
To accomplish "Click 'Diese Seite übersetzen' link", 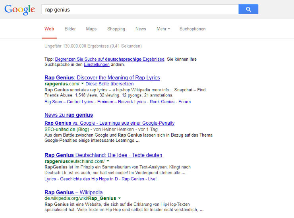I will click(110, 84).
